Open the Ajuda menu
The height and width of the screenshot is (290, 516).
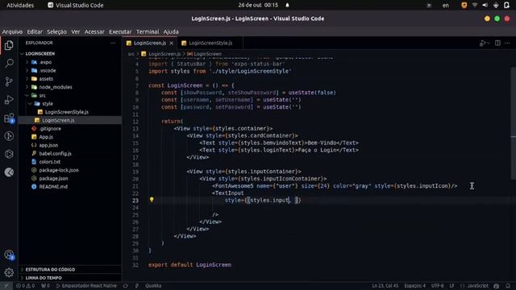click(x=171, y=32)
